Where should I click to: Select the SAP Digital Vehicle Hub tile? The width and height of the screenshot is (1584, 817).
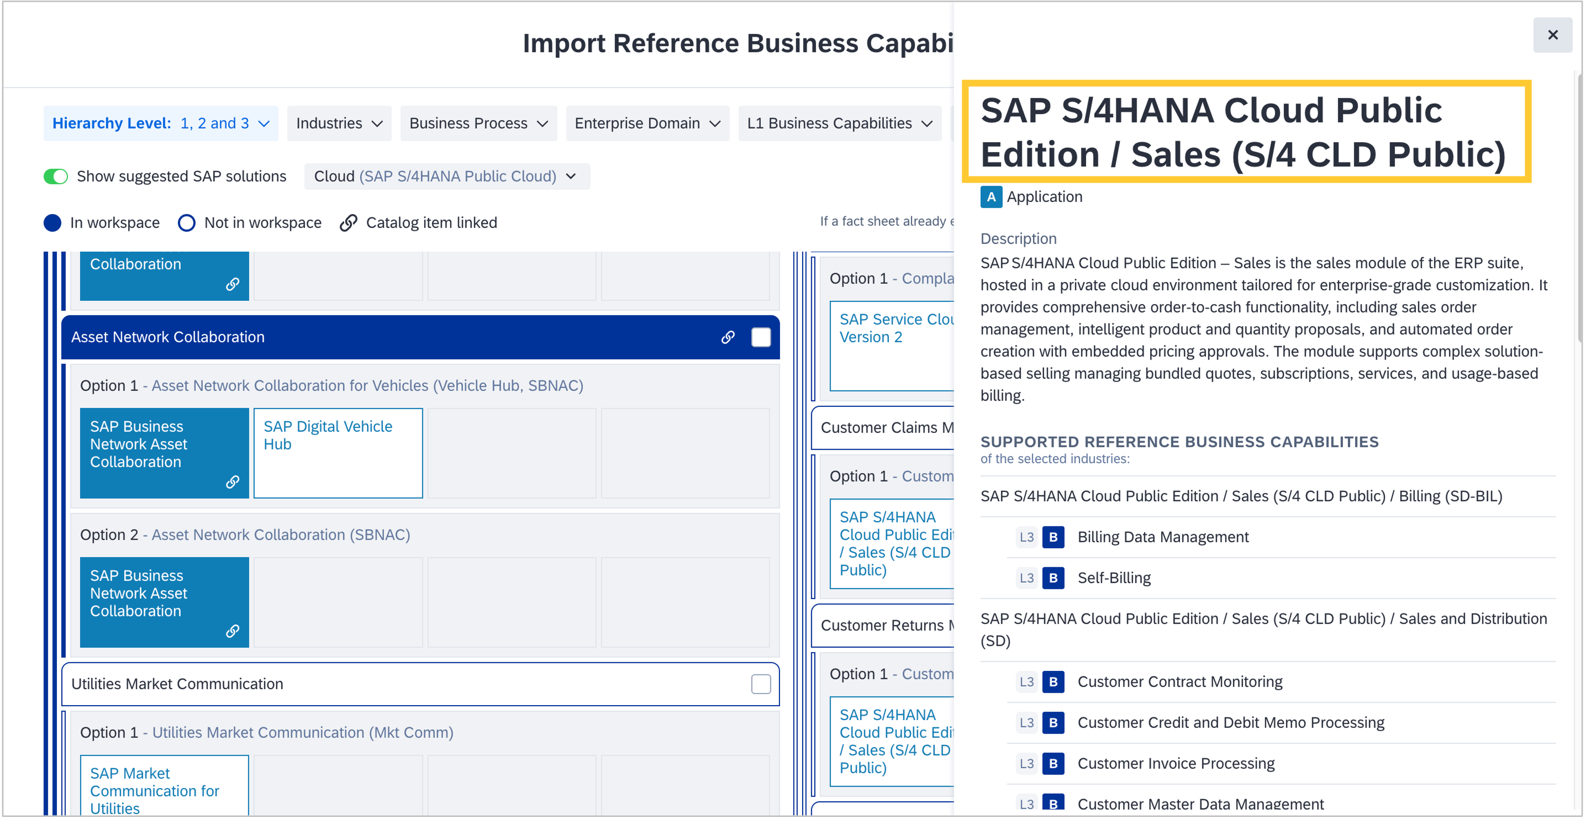pyautogui.click(x=337, y=453)
